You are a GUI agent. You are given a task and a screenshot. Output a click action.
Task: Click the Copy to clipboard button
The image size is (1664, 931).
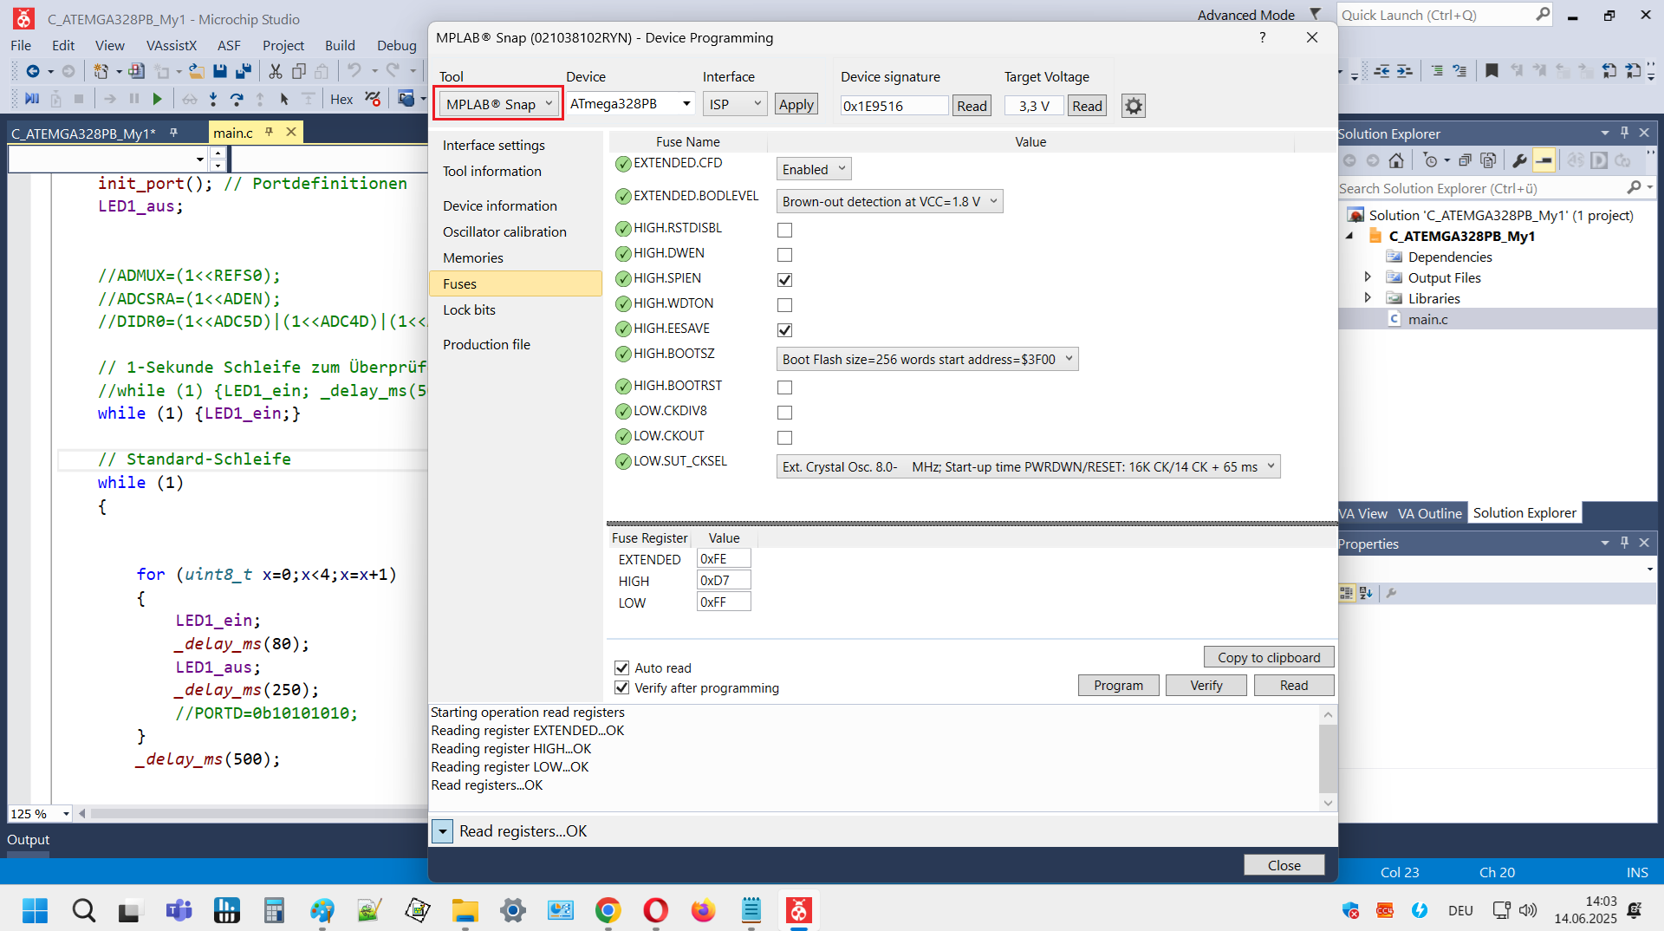click(1268, 657)
